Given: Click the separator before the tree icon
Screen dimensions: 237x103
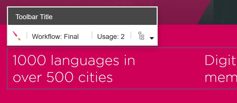Looking at the screenshot, I should (x=131, y=35).
